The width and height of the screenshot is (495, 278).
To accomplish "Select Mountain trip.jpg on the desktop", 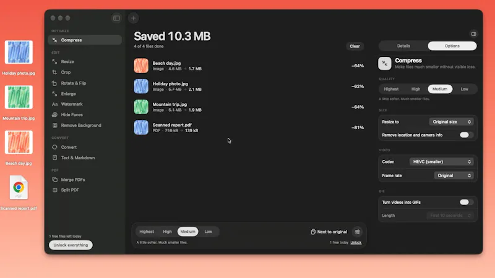I will tap(19, 103).
